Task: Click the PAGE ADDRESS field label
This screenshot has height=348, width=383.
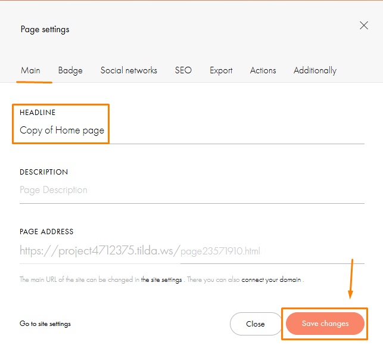Action: 46,232
